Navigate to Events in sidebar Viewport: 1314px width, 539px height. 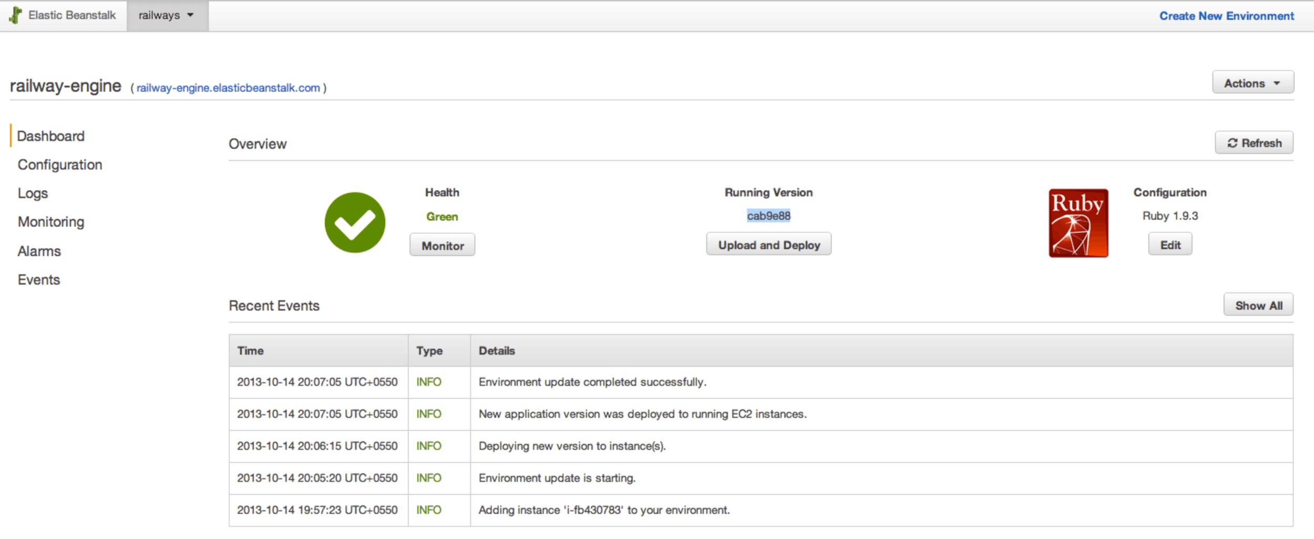[39, 280]
